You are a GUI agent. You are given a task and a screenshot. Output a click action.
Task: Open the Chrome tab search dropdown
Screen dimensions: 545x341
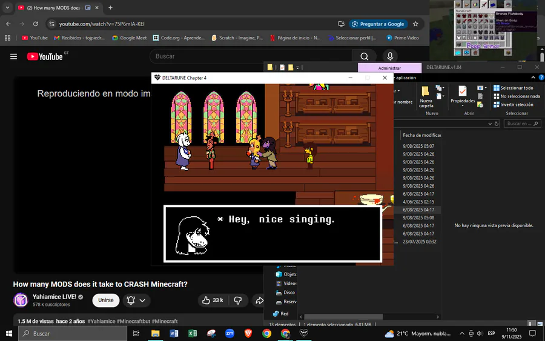[x=7, y=8]
